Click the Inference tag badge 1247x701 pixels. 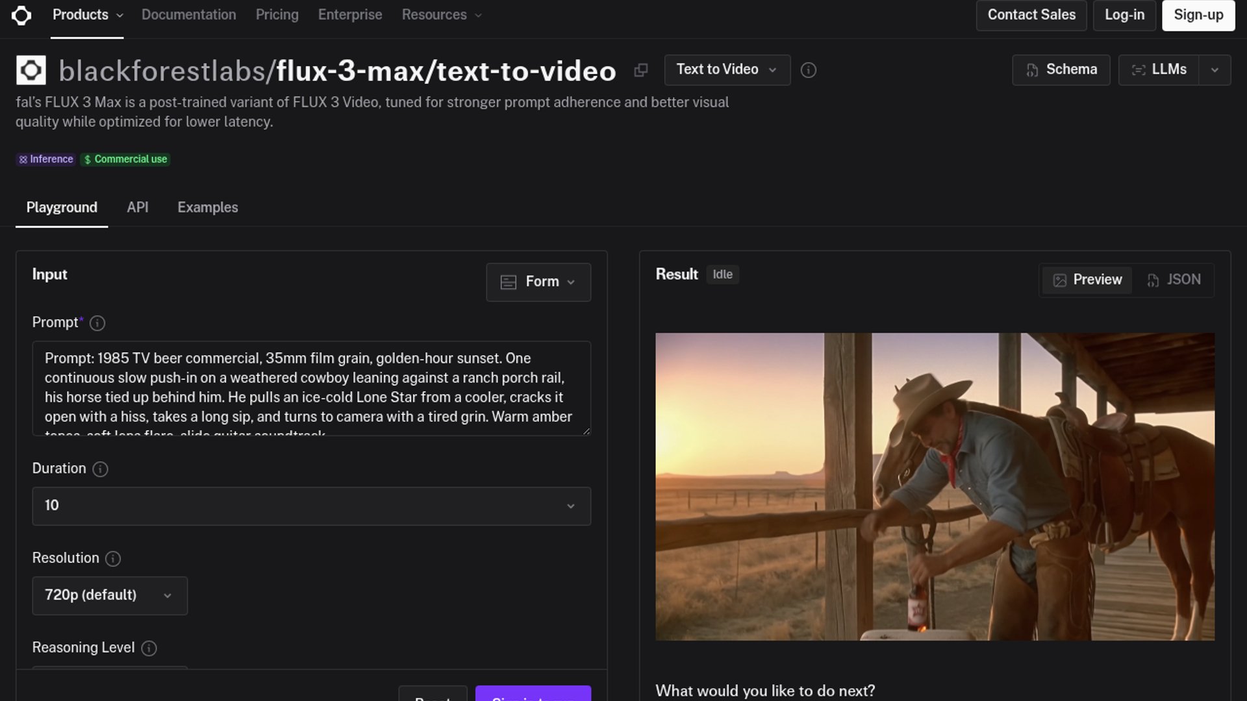[45, 160]
